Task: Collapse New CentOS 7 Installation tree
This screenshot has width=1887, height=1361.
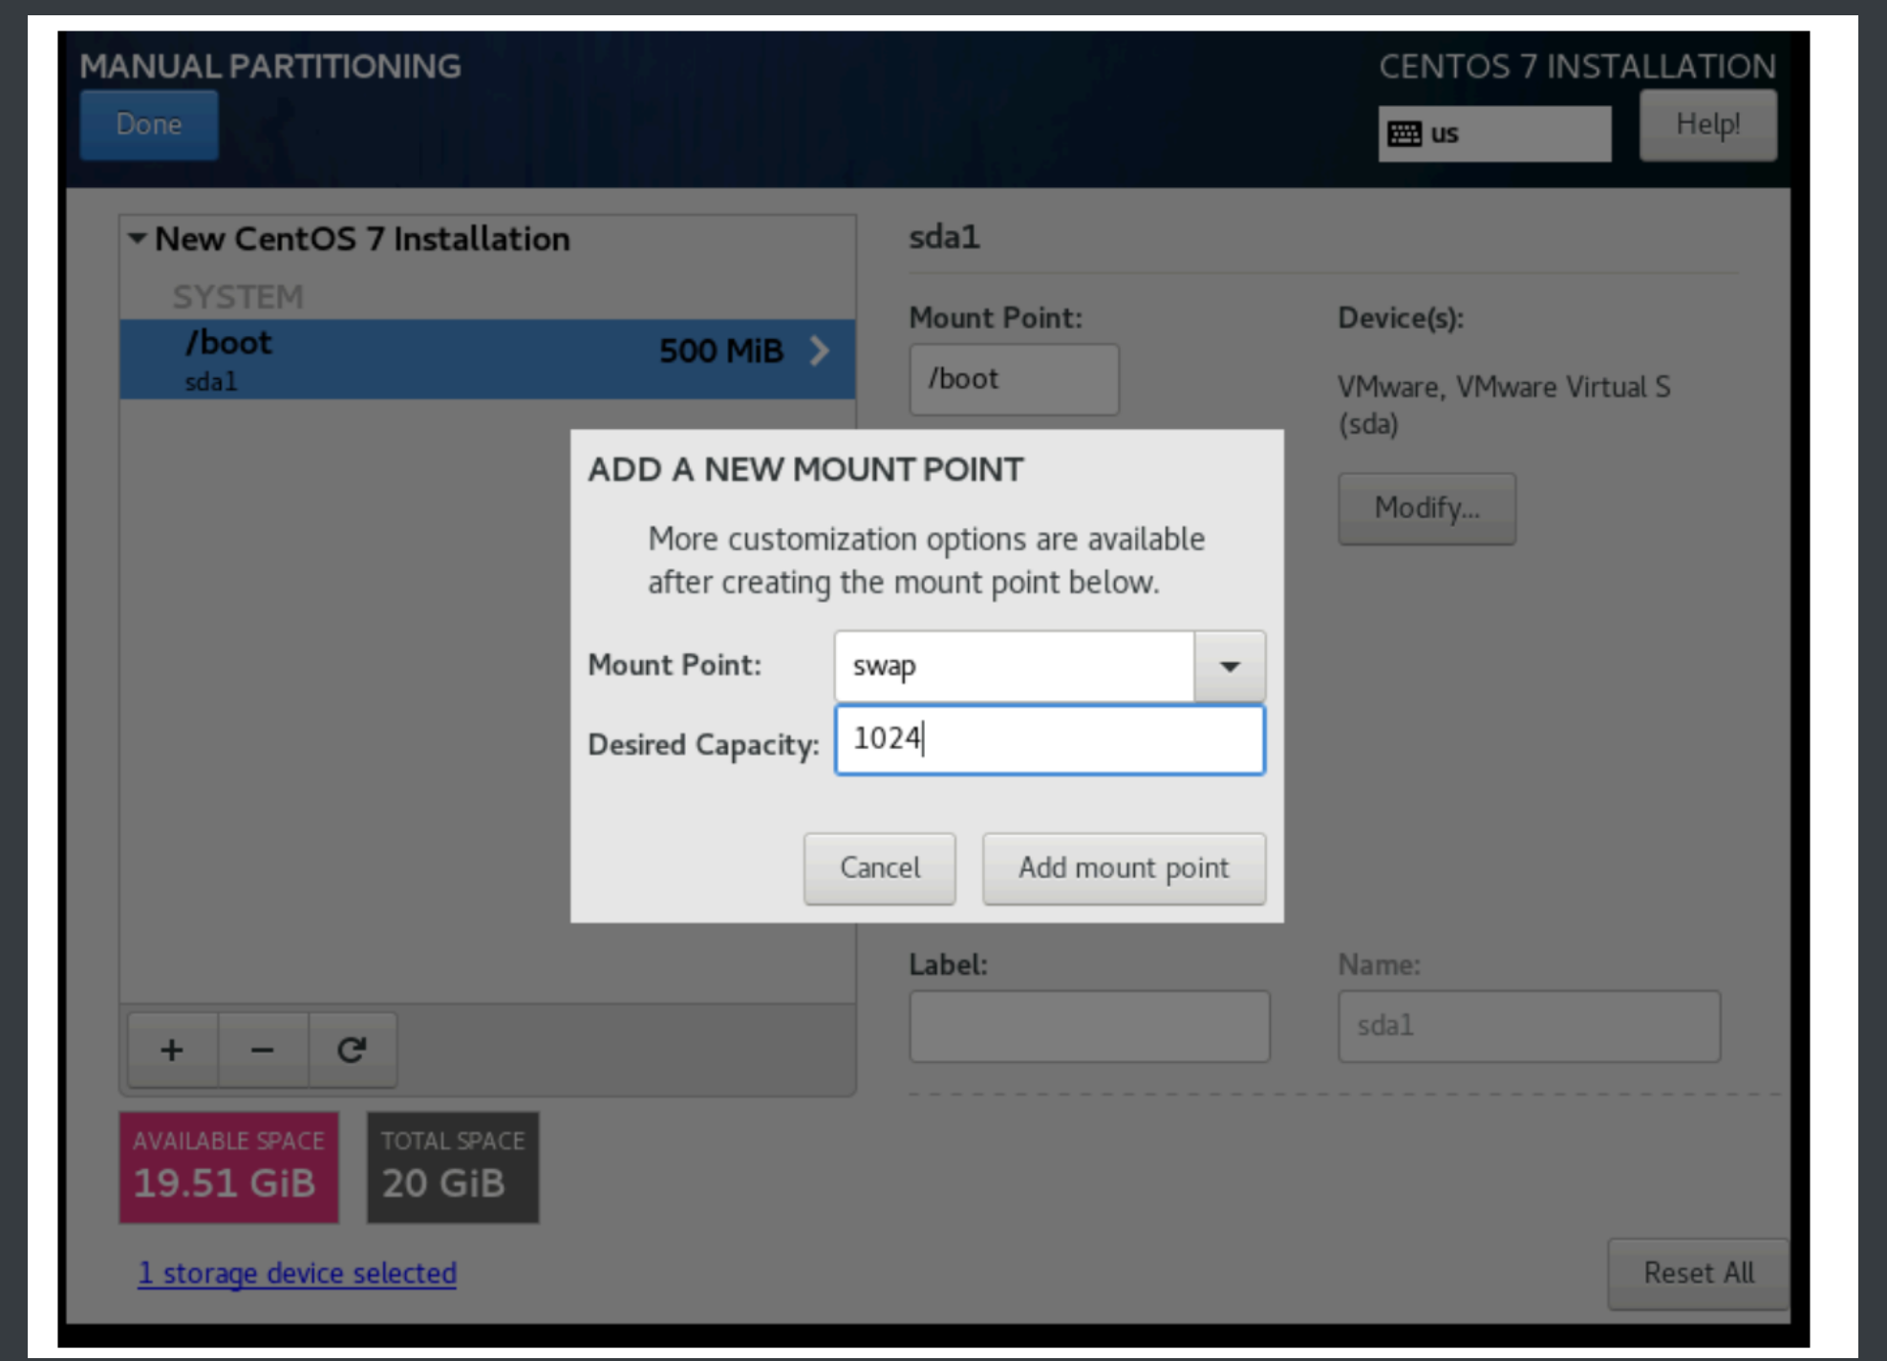Action: click(138, 238)
